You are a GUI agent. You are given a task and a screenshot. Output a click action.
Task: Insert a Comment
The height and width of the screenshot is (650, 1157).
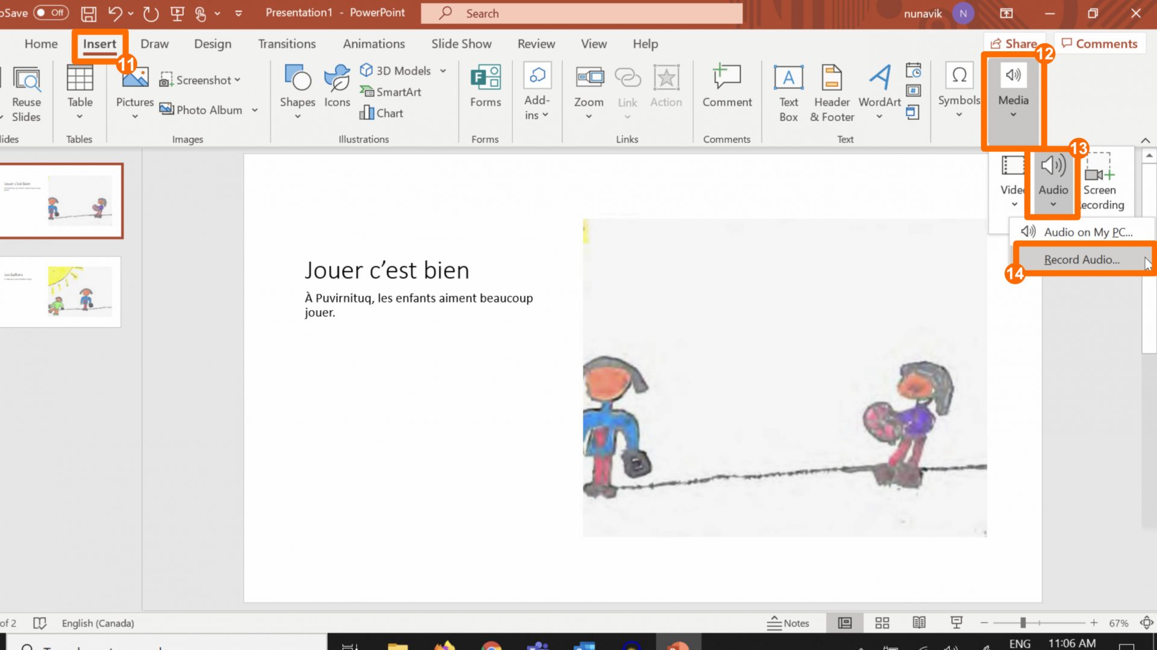[x=727, y=87]
